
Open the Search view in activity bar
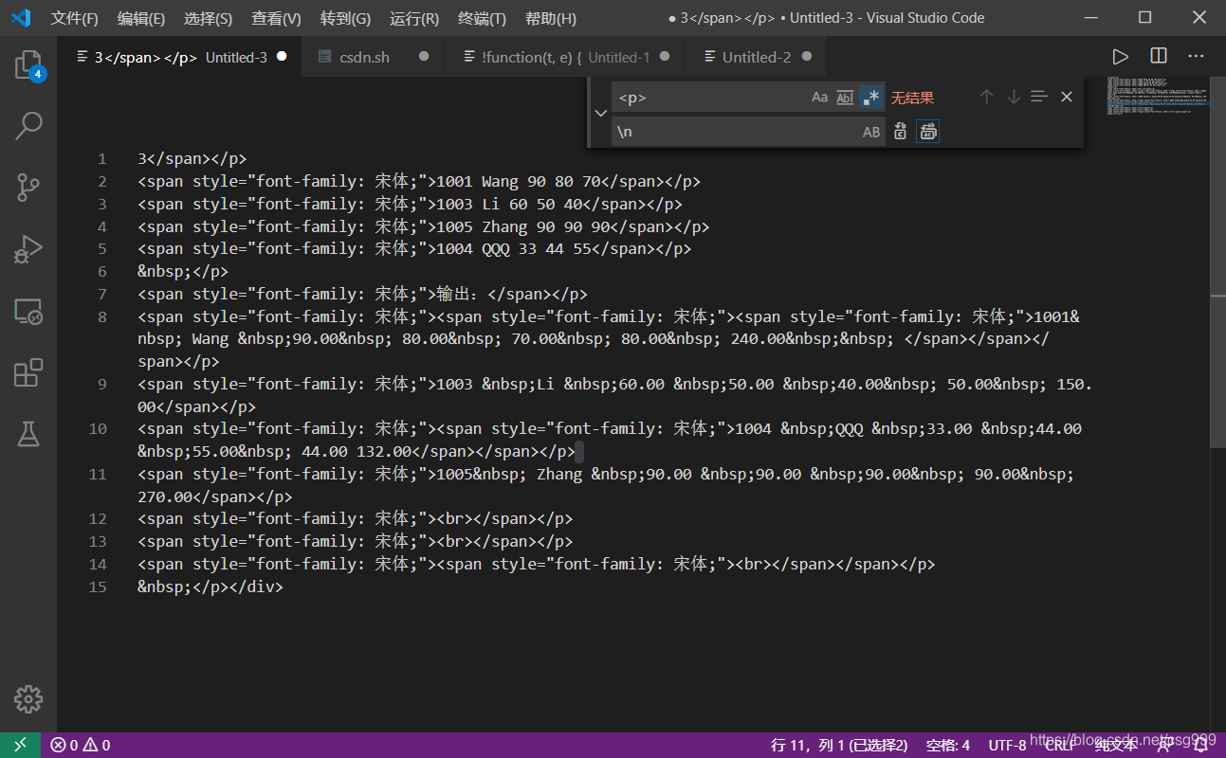pyautogui.click(x=28, y=126)
